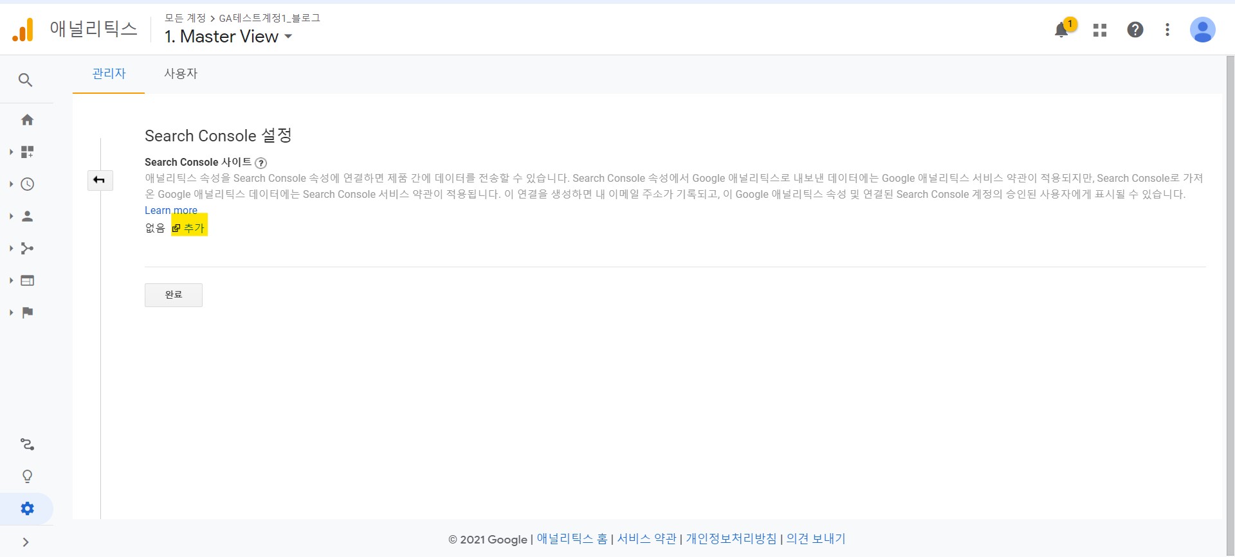
Task: Open 의견 보내기 footer link
Action: pos(816,539)
